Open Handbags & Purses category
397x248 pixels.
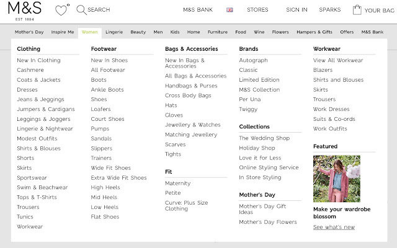[191, 86]
